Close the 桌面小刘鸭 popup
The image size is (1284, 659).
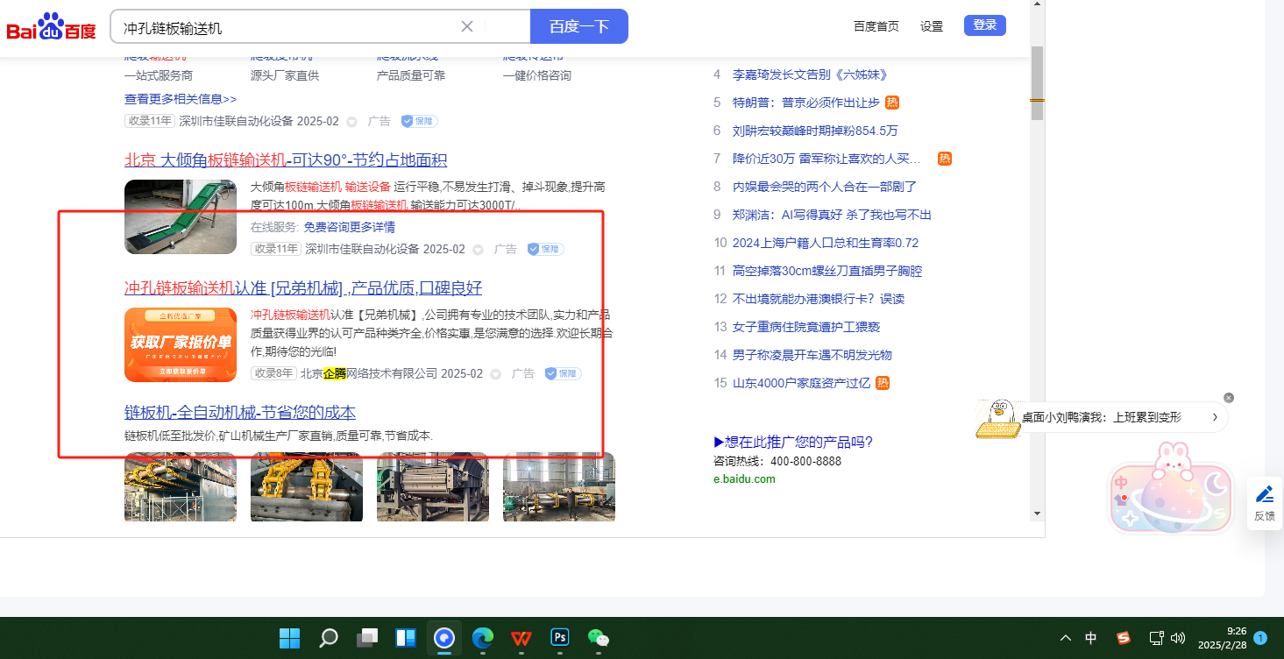(1229, 398)
